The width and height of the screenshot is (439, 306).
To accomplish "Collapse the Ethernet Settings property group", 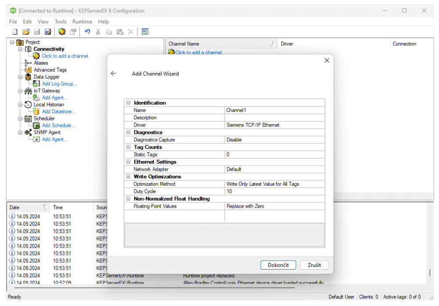I will [129, 162].
